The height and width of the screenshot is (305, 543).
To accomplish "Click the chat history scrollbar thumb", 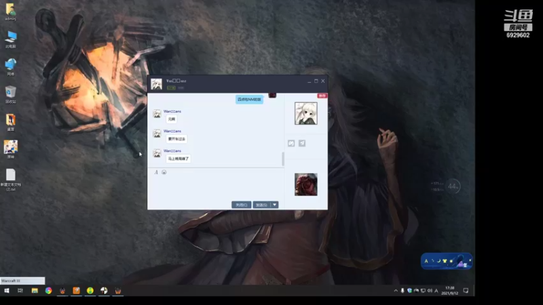I will [x=283, y=159].
